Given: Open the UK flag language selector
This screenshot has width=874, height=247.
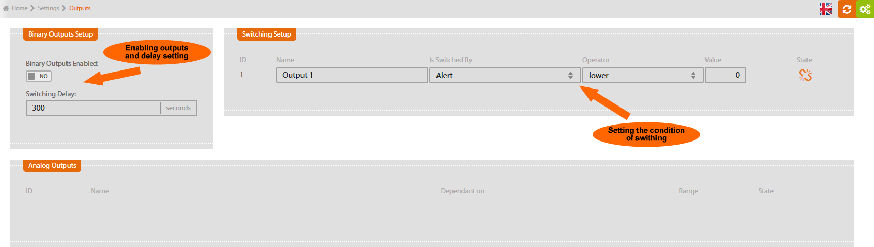Looking at the screenshot, I should tap(826, 9).
